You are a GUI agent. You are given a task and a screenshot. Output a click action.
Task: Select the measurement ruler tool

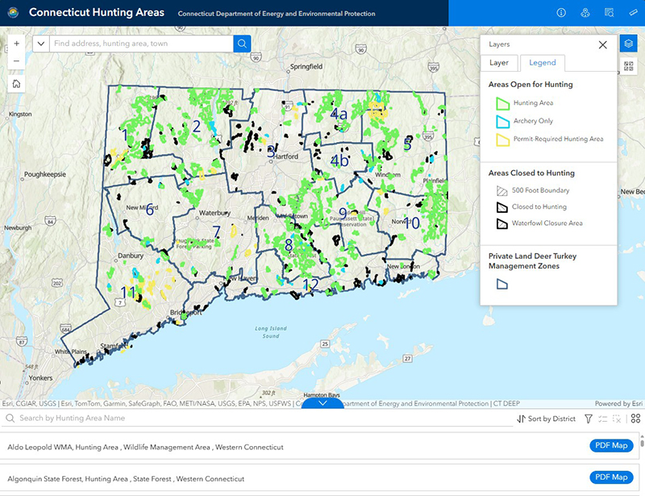633,13
